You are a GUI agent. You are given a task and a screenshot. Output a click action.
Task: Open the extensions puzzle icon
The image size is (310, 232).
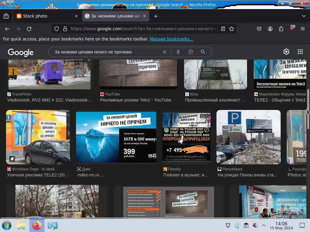coord(281,29)
